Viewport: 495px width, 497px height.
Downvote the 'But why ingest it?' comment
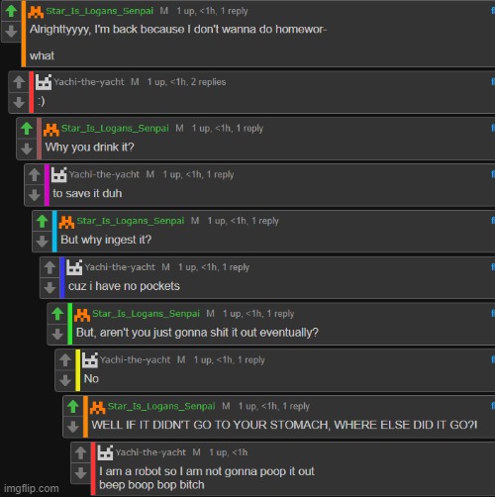[x=43, y=242]
